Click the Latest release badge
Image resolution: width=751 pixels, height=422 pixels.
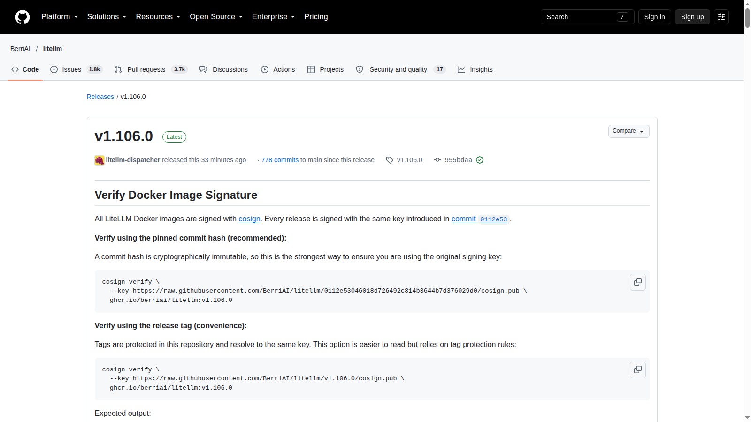(174, 137)
